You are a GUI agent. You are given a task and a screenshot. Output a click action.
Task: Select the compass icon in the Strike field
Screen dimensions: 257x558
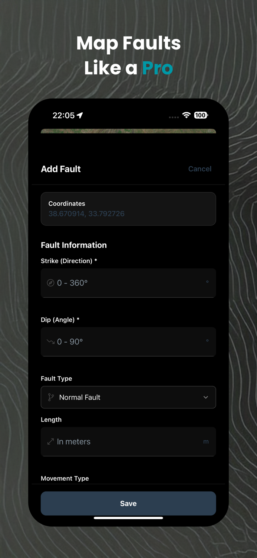(51, 283)
